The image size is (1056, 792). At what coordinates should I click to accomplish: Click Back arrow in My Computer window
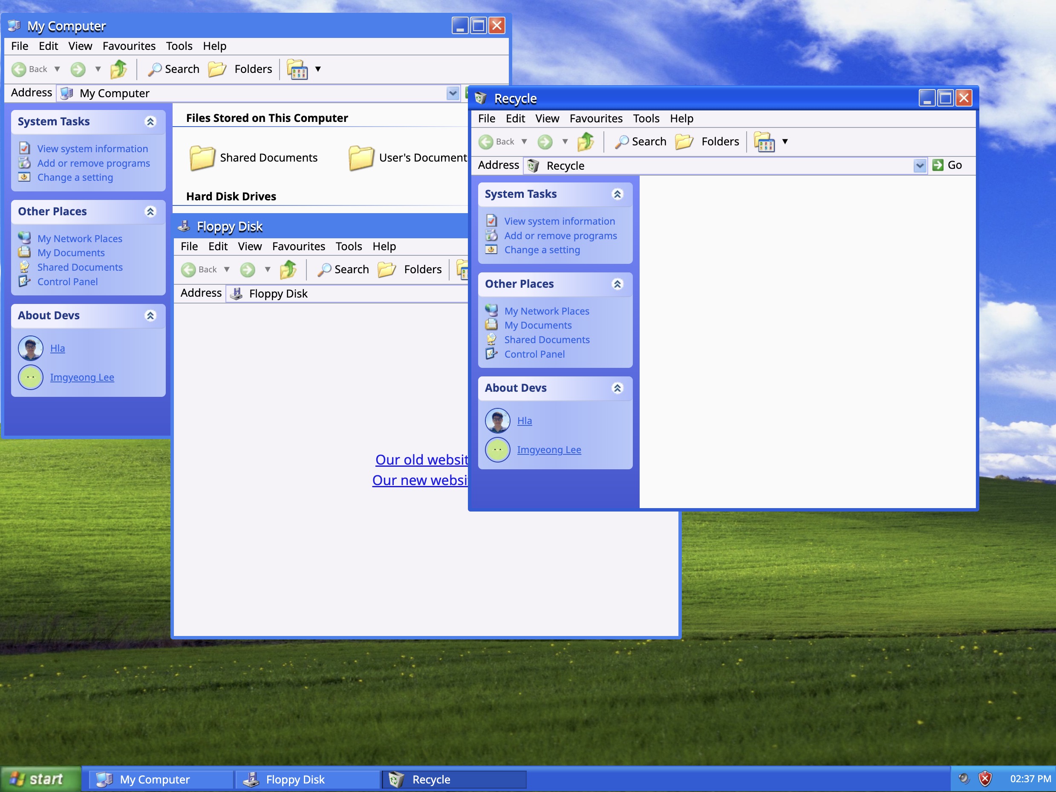click(x=19, y=69)
